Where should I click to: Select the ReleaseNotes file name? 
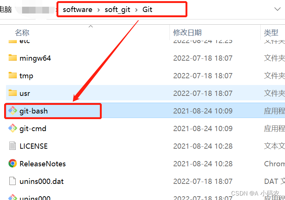coord(43,164)
